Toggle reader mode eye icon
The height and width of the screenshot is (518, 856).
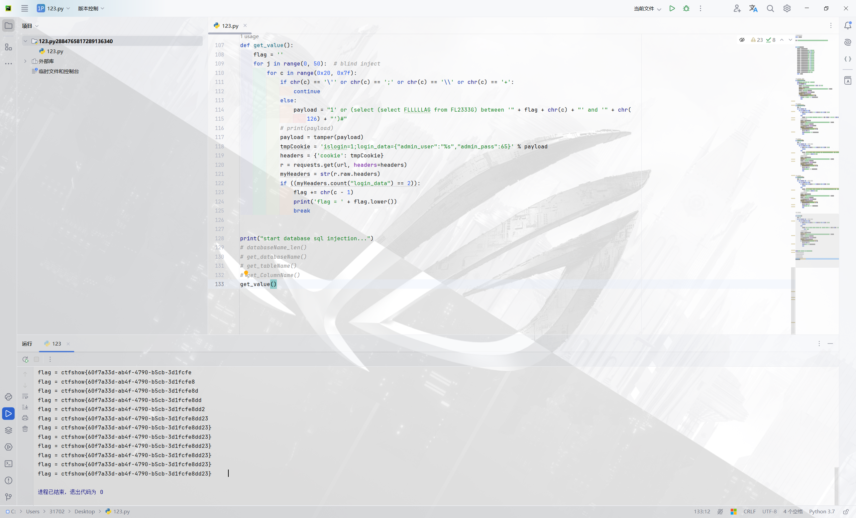point(742,40)
